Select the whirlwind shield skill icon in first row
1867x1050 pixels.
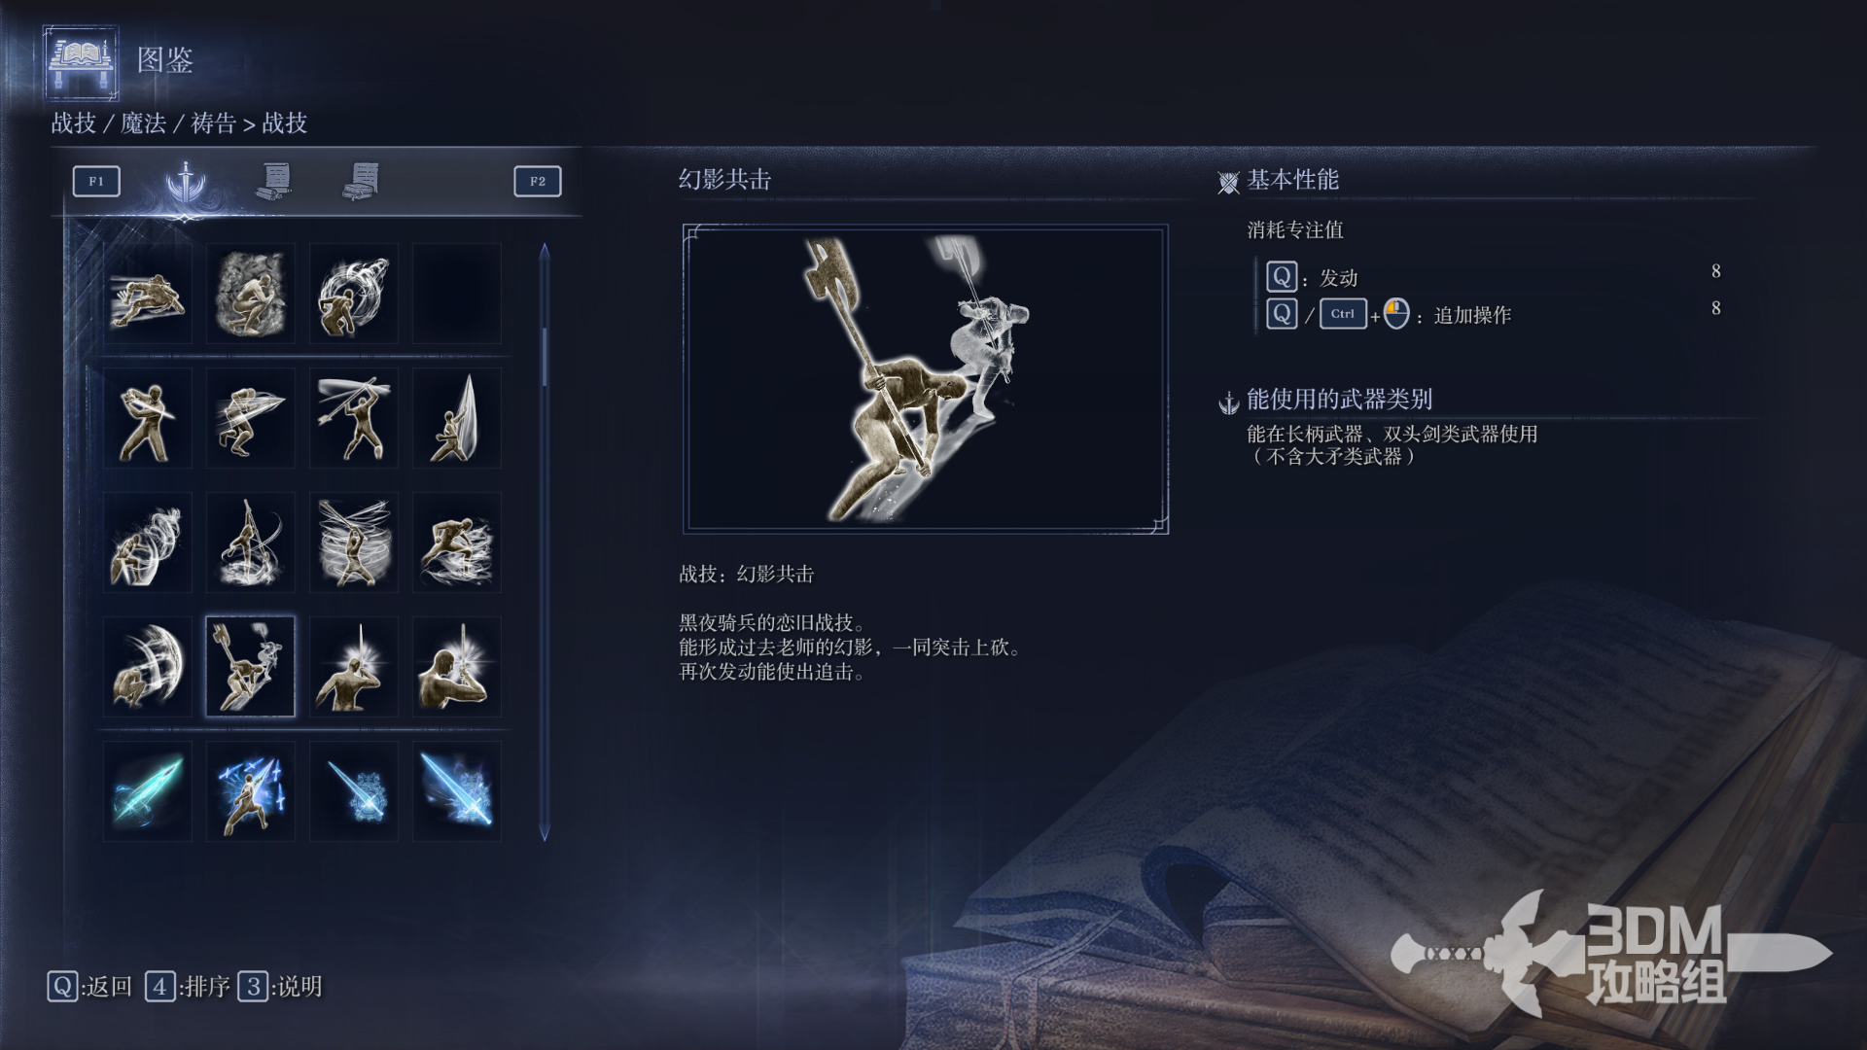pyautogui.click(x=354, y=294)
